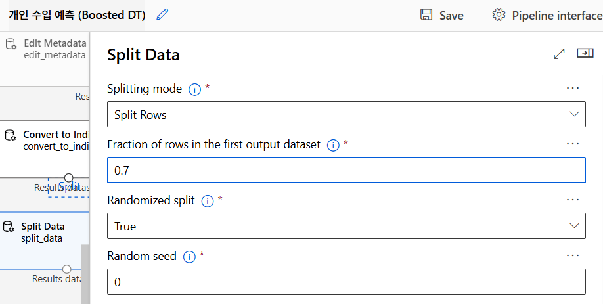Open more options ellipsis for Splitting mode
This screenshot has height=304, width=603.
coord(573,88)
